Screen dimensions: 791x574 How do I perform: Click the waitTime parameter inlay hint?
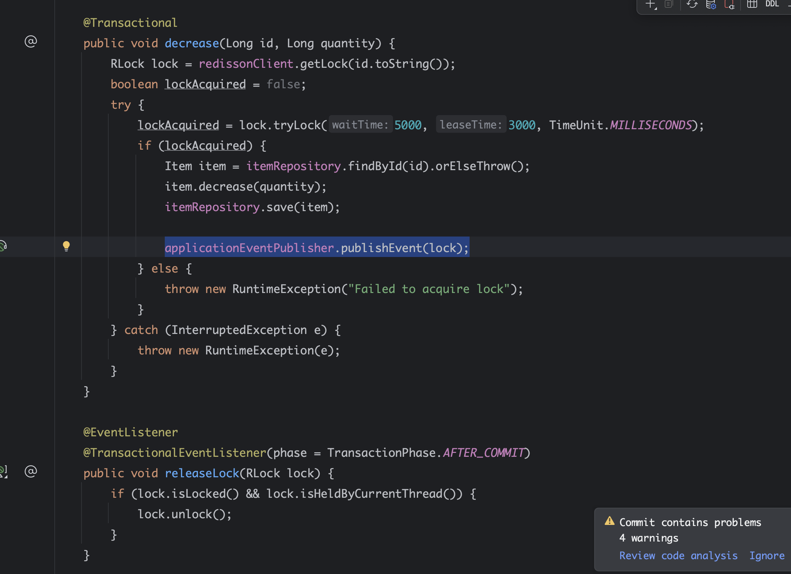point(360,125)
